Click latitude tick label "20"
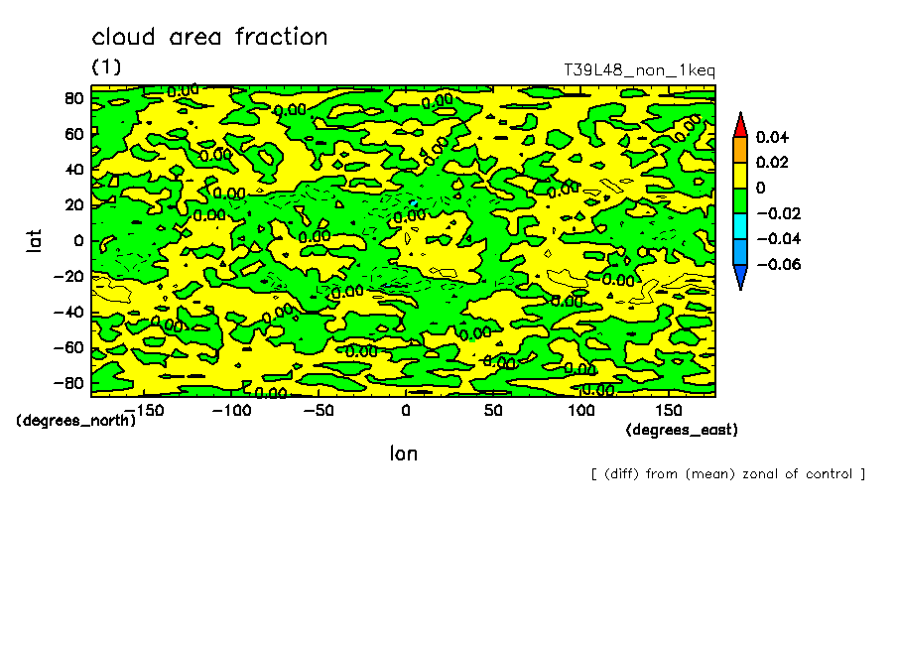Viewport: 897px width, 649px height. tap(73, 205)
